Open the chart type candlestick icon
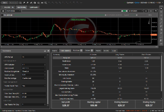The width and height of the screenshot is (164, 112). [31, 3]
